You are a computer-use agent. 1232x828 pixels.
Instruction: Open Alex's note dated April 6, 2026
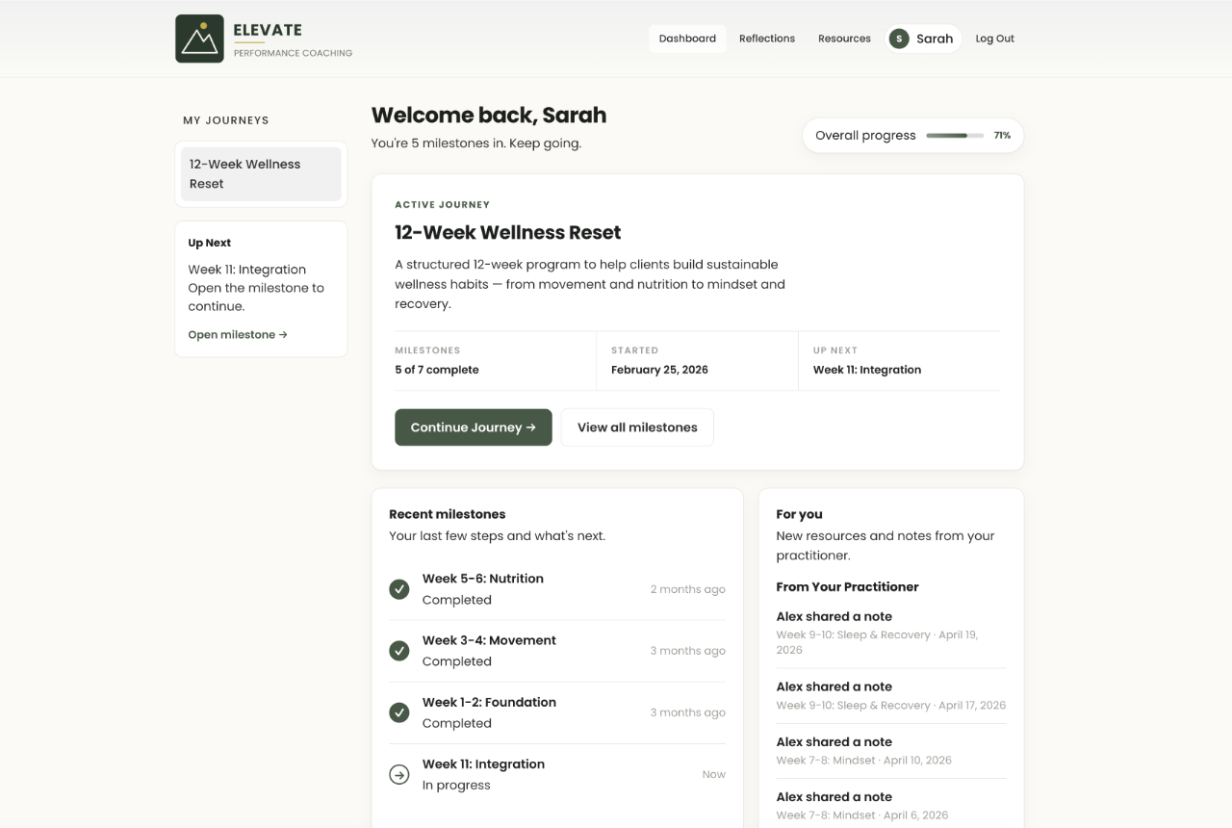coord(891,805)
